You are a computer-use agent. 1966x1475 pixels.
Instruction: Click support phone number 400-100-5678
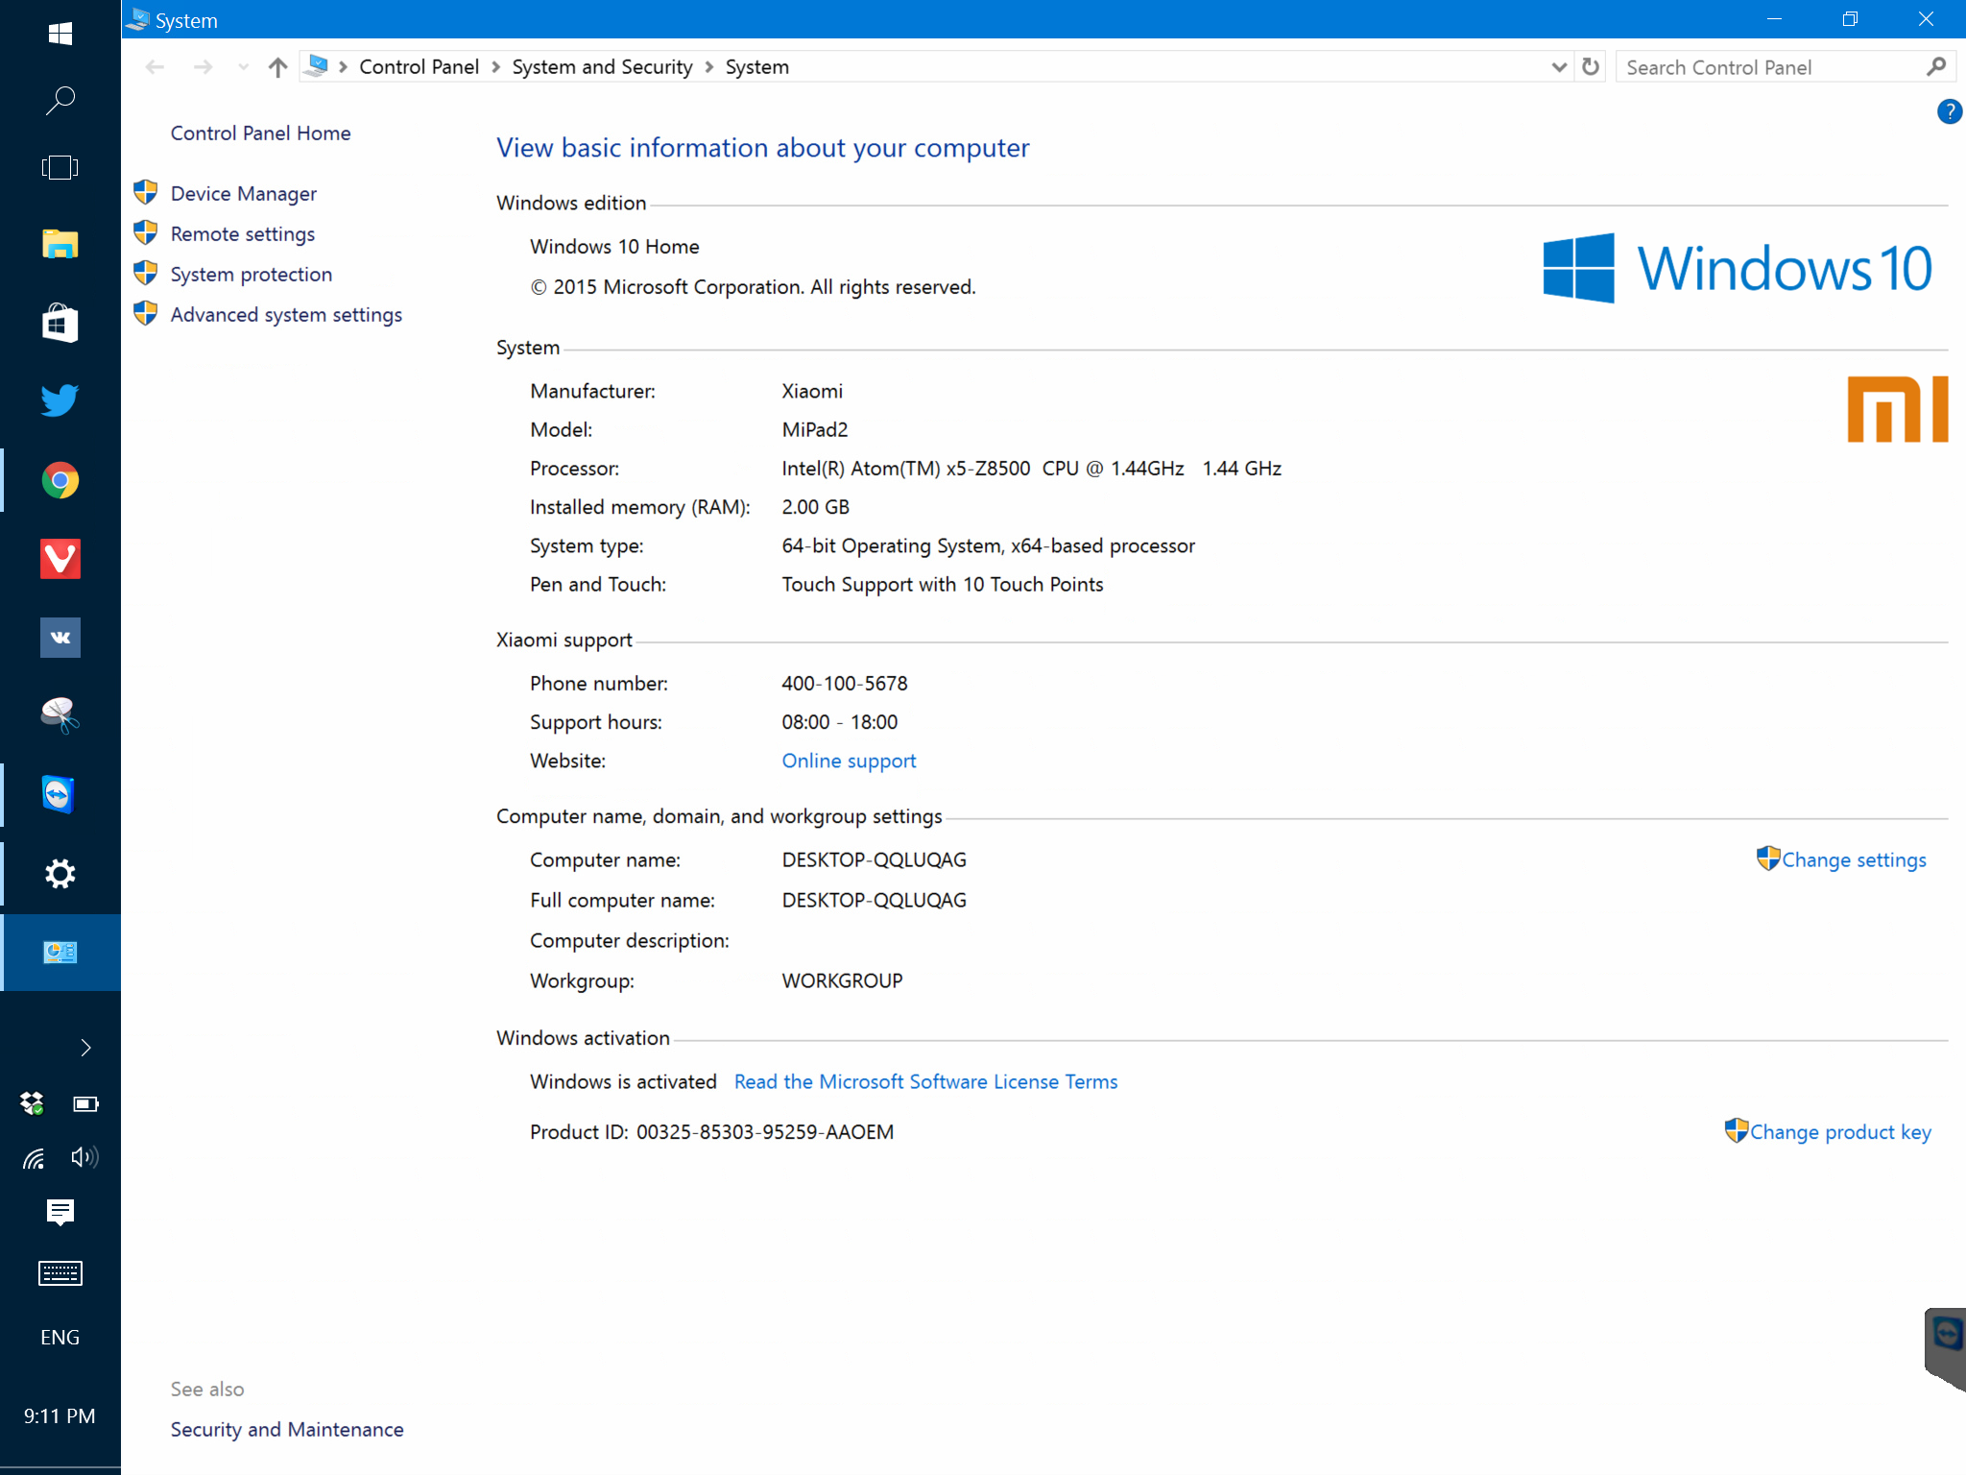[844, 684]
